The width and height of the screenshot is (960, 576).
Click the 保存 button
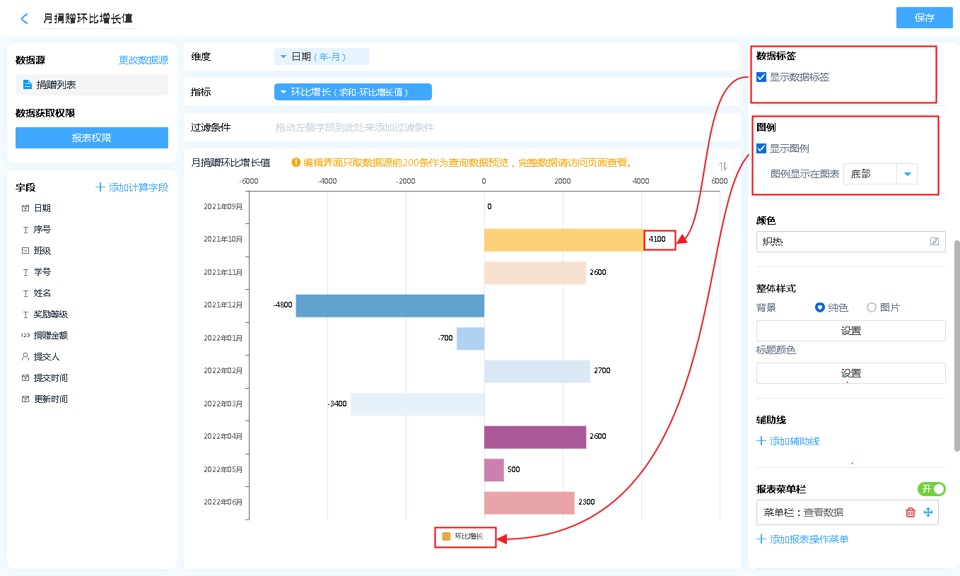924,18
